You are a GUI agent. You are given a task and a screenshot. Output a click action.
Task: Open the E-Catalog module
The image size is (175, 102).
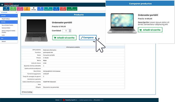(40, 9)
